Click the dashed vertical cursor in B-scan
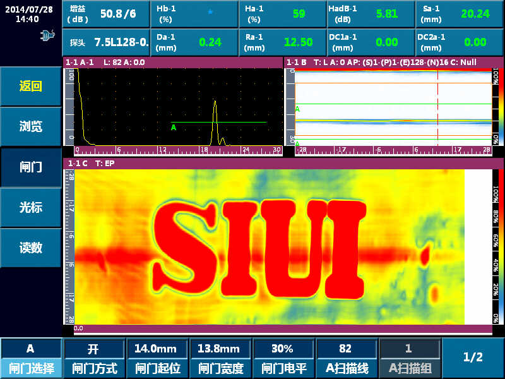Screen dimensions: 505x379 [438, 107]
